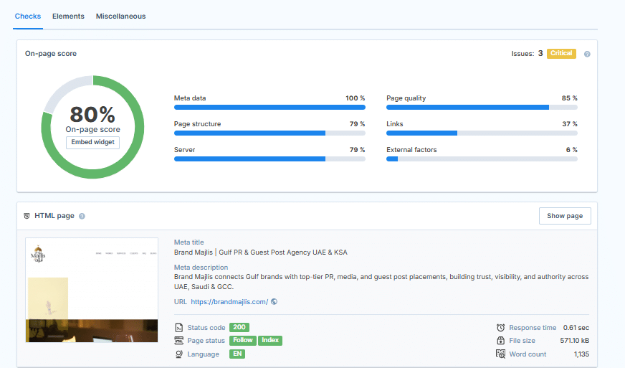Click the Meta description label
Screen dimensions: 625x368
(201, 268)
